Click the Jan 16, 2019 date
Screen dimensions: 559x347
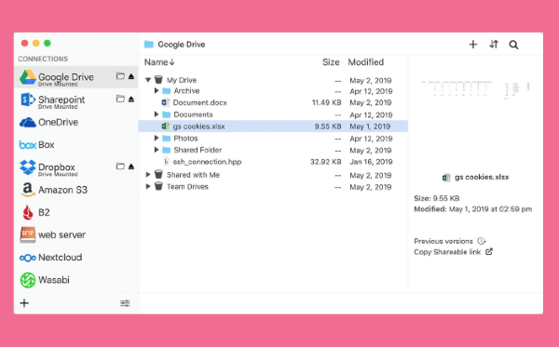(x=371, y=162)
